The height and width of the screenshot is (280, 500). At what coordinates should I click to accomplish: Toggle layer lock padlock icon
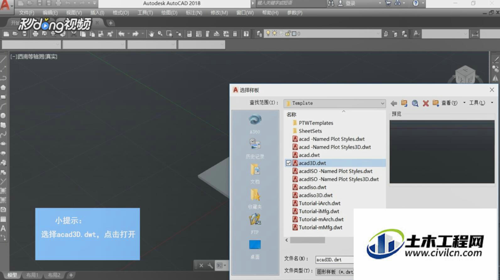click(x=287, y=34)
